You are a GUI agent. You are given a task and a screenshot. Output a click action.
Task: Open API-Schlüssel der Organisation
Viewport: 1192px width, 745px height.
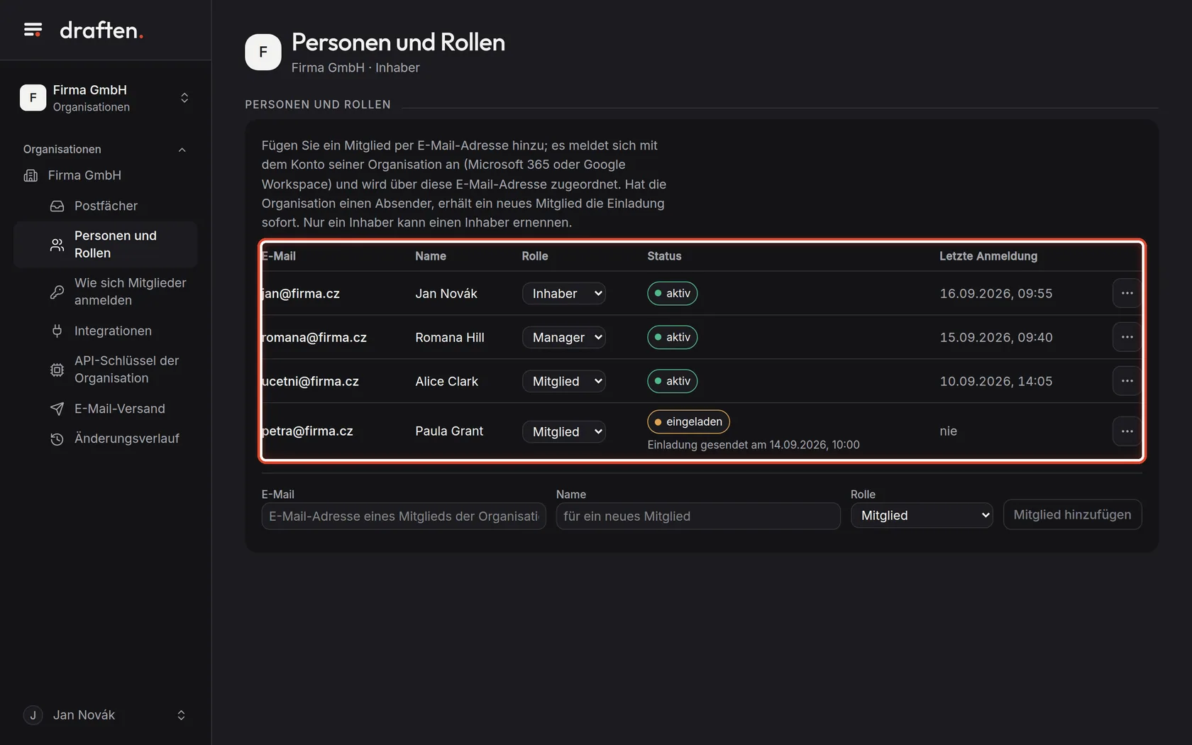coord(126,370)
